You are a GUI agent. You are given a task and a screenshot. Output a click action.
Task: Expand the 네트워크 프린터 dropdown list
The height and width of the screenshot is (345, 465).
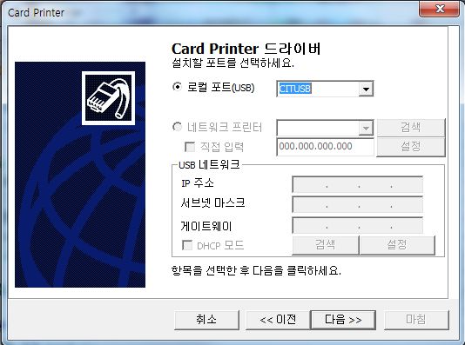(x=366, y=128)
